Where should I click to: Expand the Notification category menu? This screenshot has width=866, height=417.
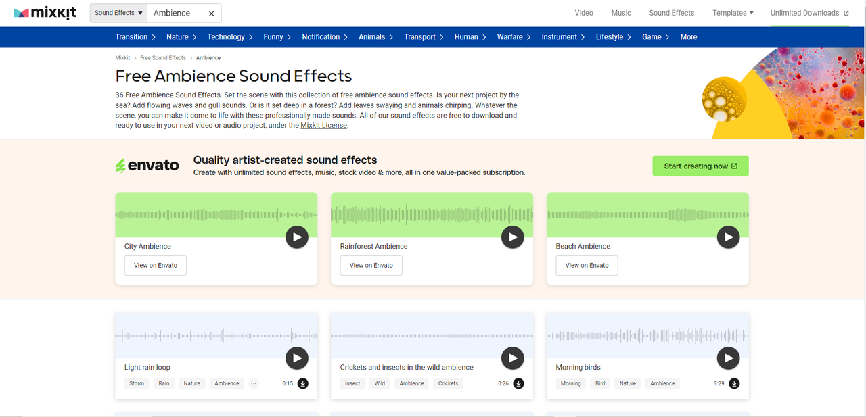(325, 37)
